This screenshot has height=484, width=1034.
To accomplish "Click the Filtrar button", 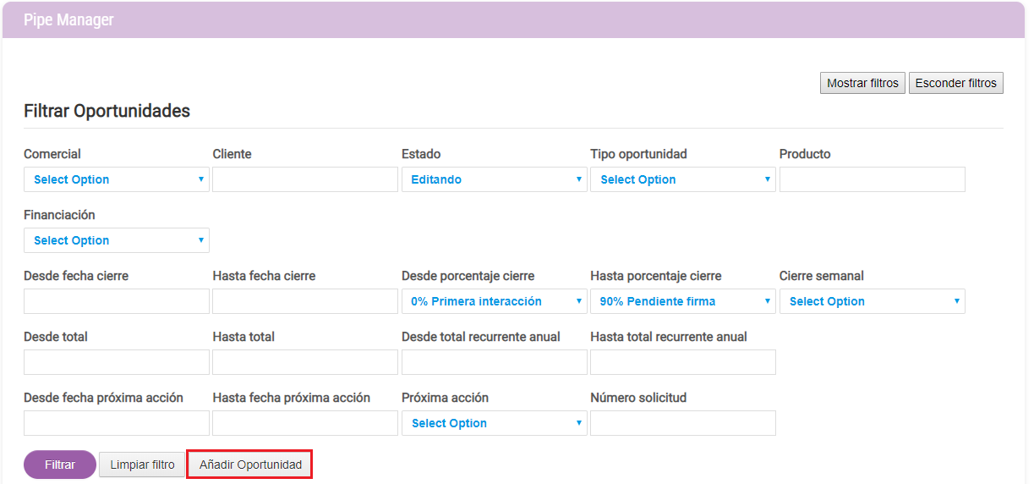I will click(x=60, y=465).
